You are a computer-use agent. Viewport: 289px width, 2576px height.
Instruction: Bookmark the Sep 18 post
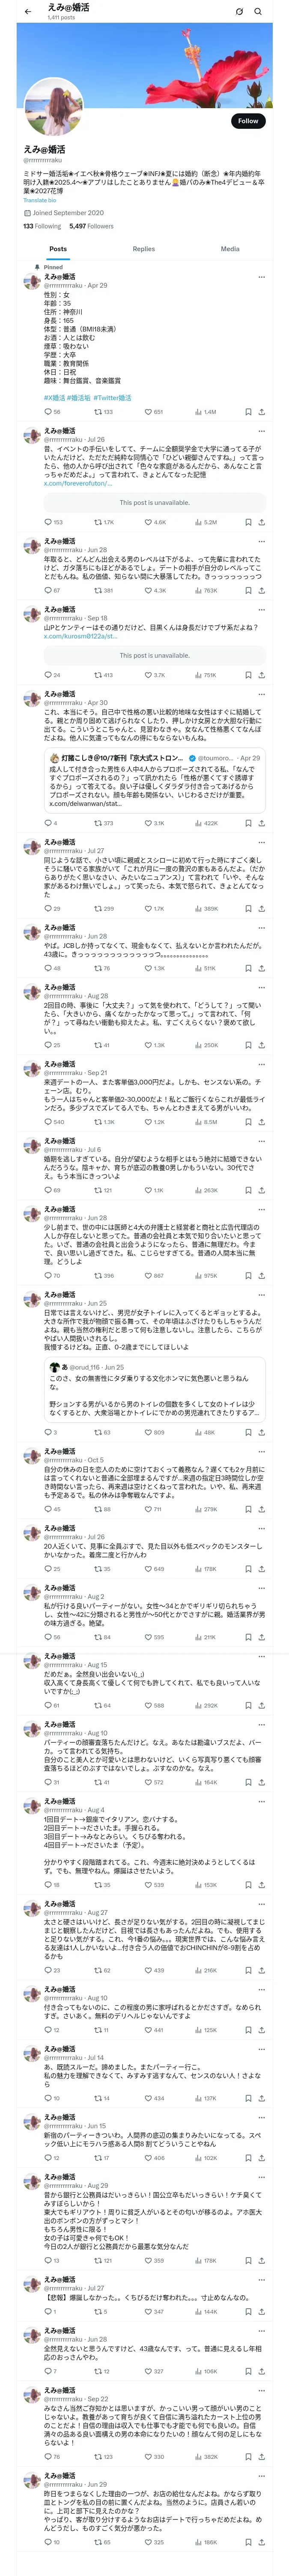(x=247, y=675)
